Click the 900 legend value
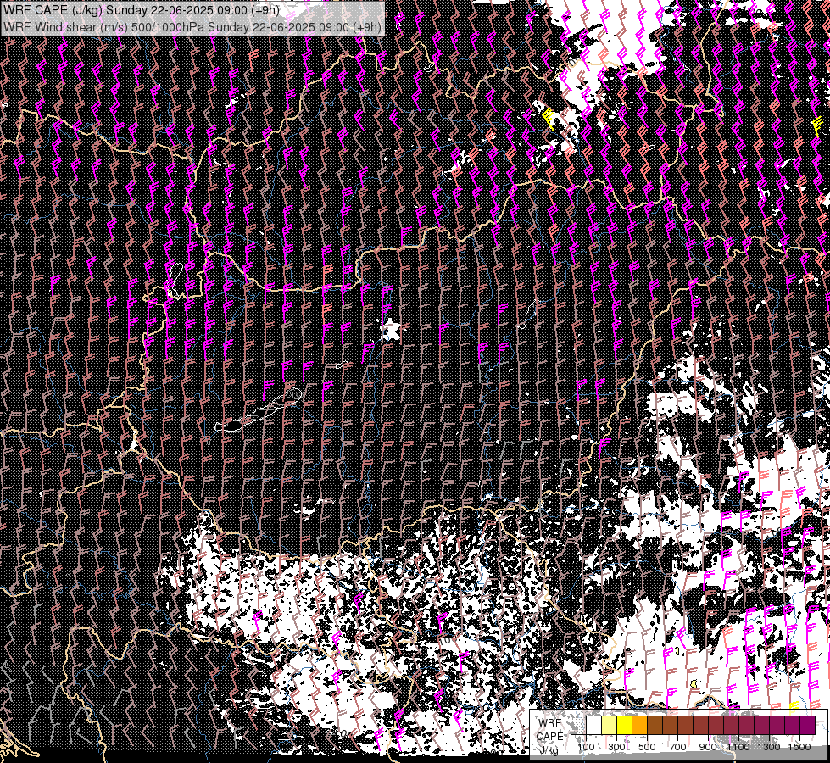This screenshot has width=830, height=763. pos(708,747)
